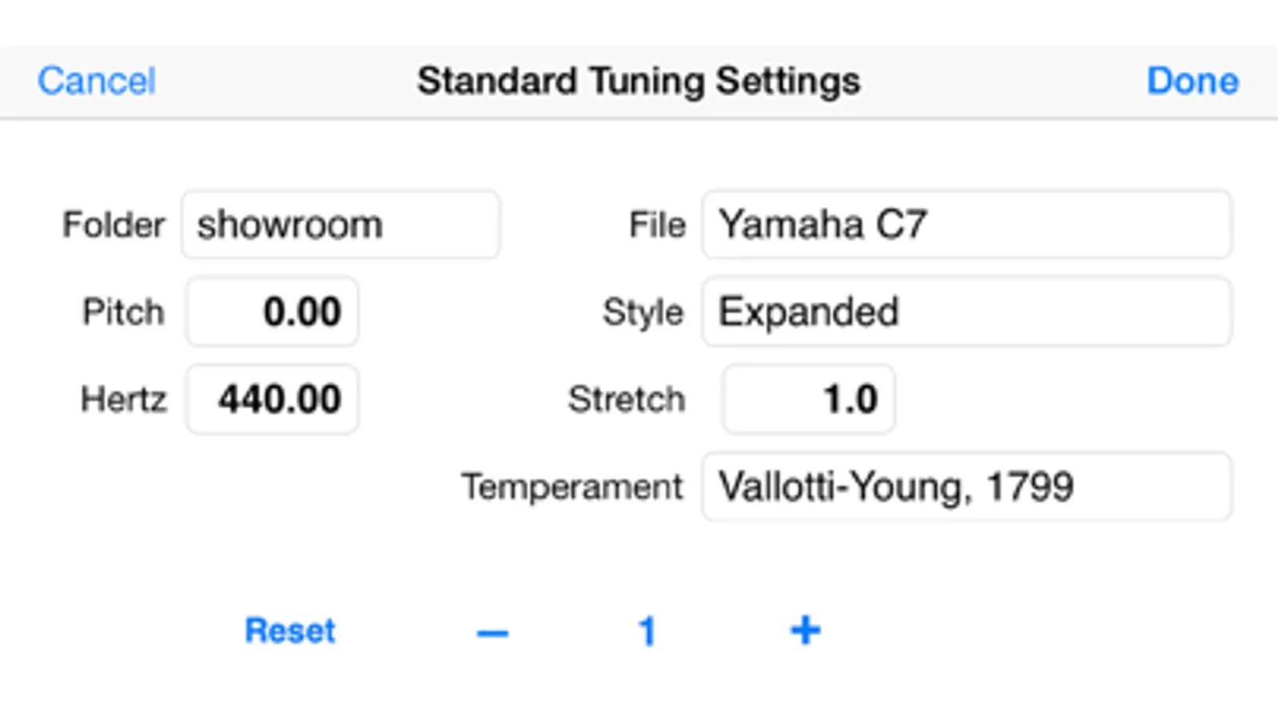Click the Stretch value field 1.0
1278x719 pixels.
click(x=808, y=399)
